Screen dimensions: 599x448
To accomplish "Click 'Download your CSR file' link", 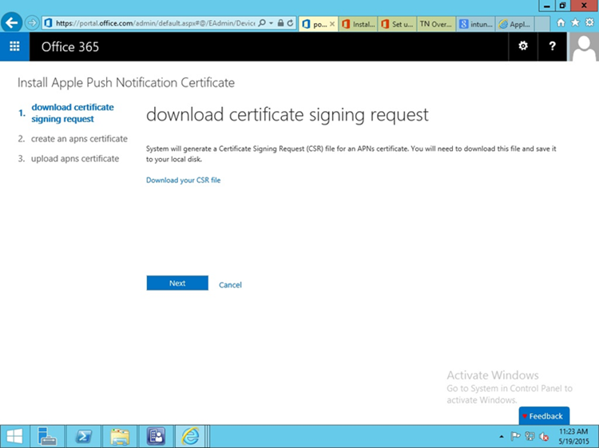I will [184, 180].
